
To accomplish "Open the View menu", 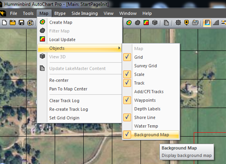I will coord(109,14).
